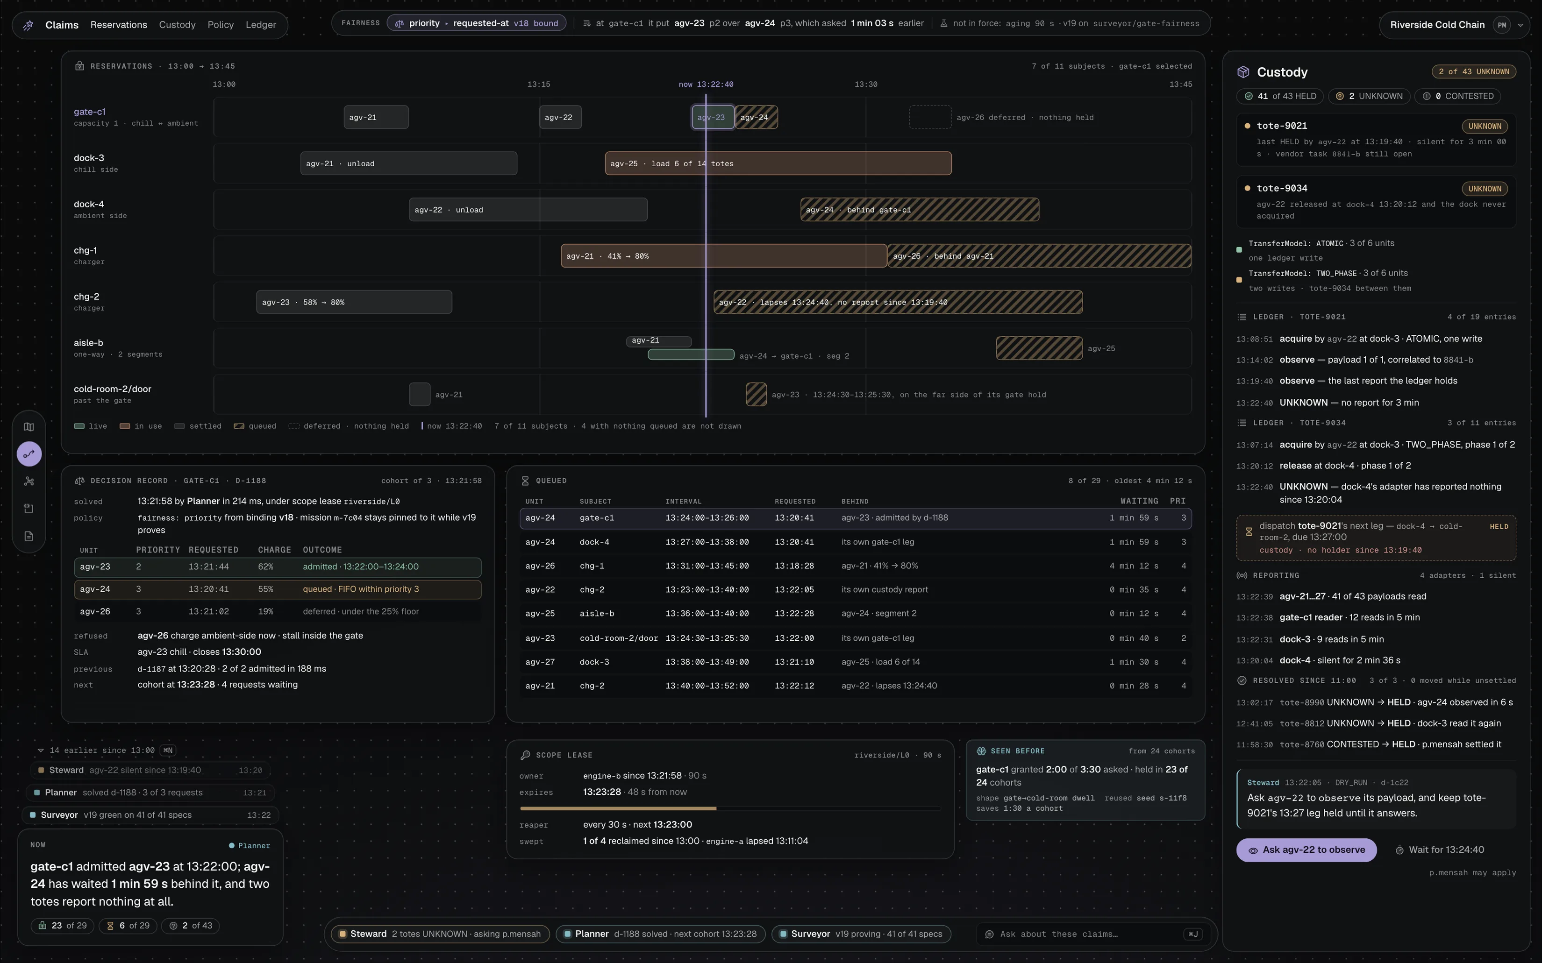The width and height of the screenshot is (1542, 963).
Task: Open the fairness 'priority requested-at' policy pill
Action: 476,23
